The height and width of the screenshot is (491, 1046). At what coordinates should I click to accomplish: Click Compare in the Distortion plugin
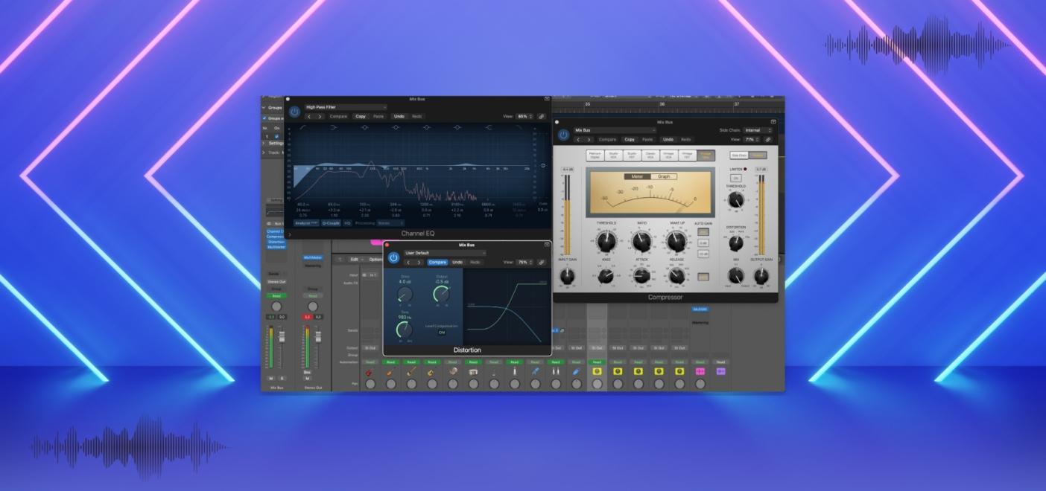(x=437, y=262)
